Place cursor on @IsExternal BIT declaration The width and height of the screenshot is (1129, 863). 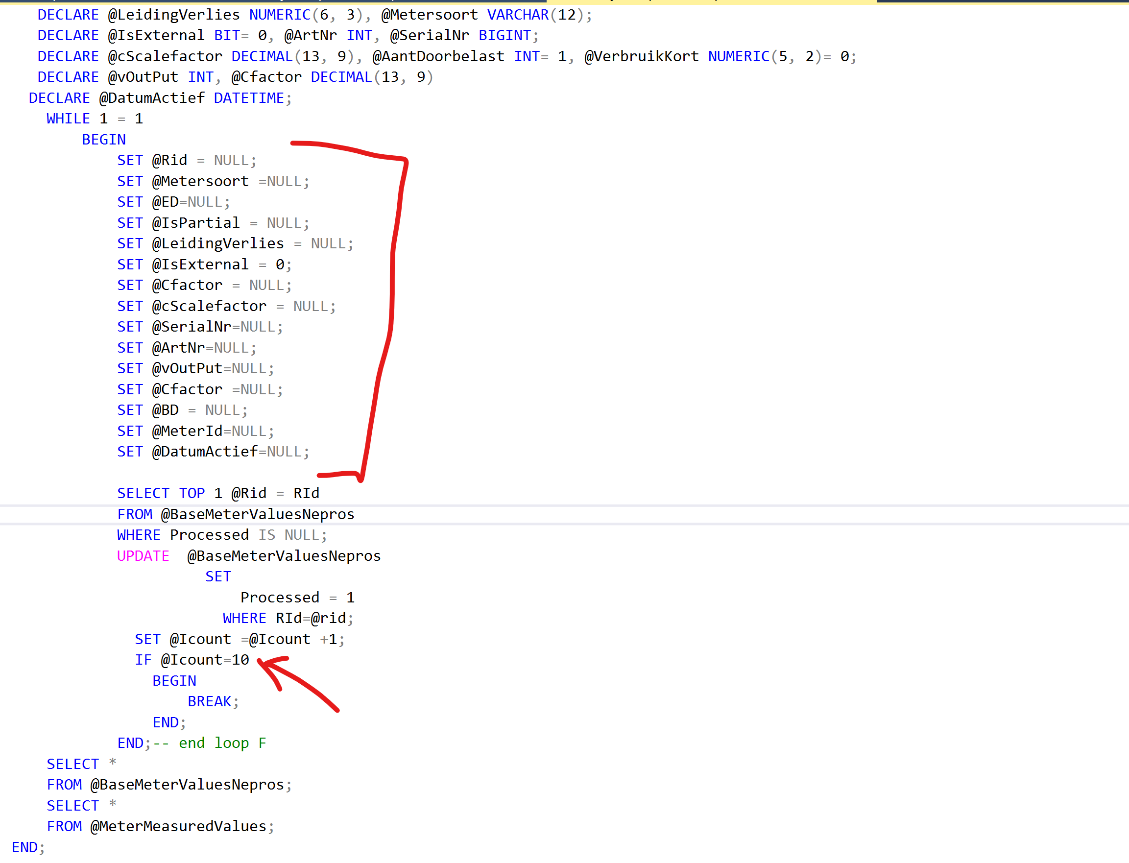click(157, 35)
